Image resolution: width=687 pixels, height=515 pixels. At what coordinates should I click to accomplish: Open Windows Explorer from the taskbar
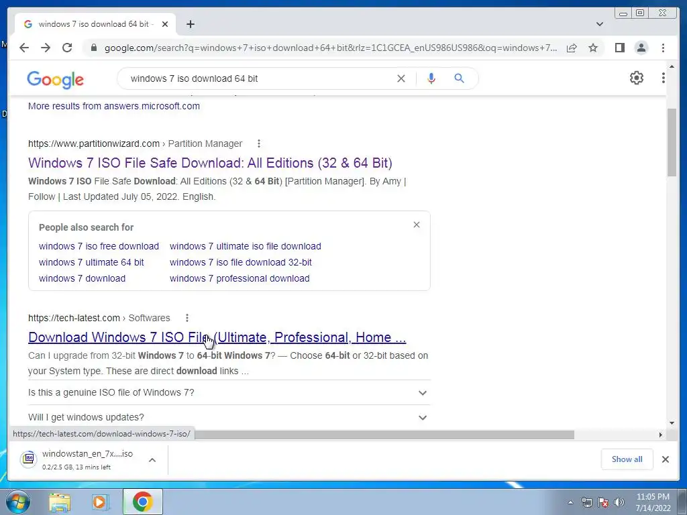[60, 502]
